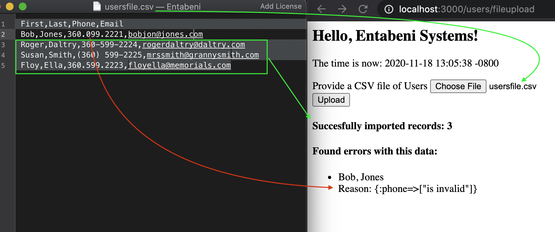Click the Found errors with this data heading

click(x=375, y=151)
